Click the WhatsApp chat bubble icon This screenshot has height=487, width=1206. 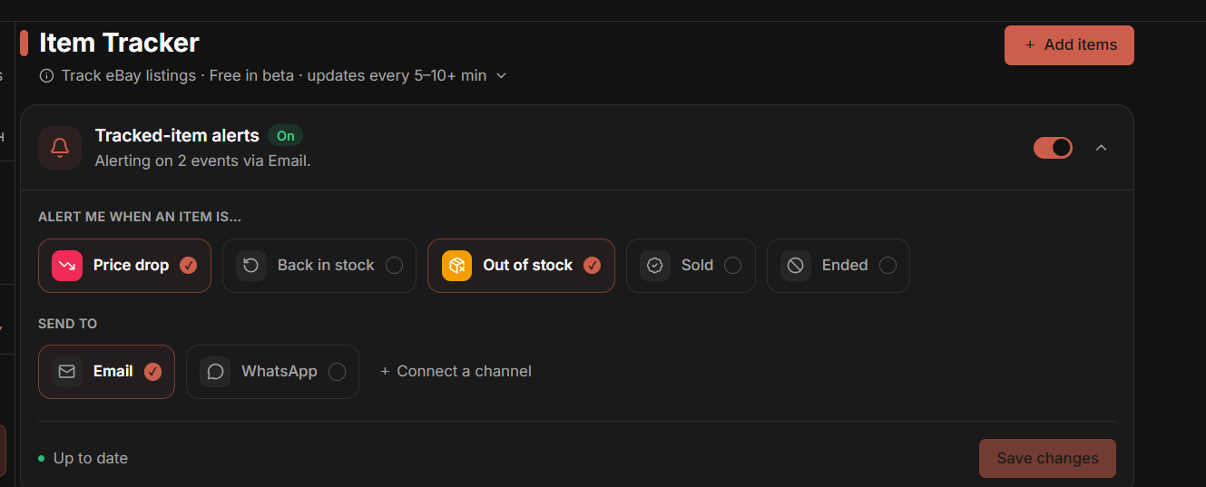tap(215, 372)
